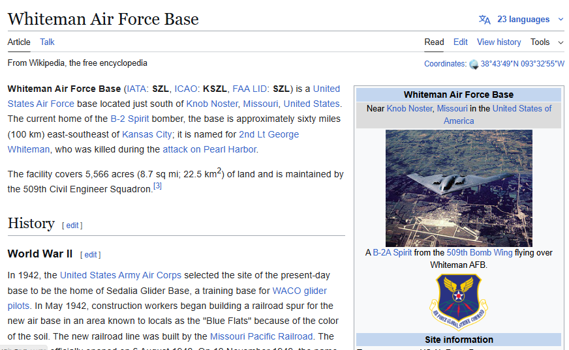Open the 23 languages selector
Image resolution: width=569 pixels, height=350 pixels.
(523, 20)
